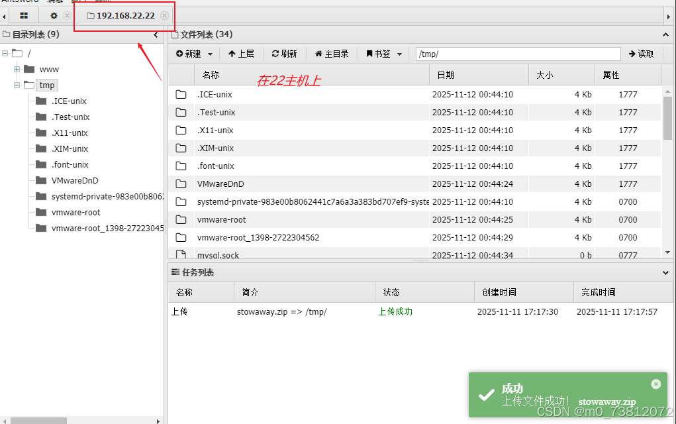Screen dimensions: 676x424
Task: Click folder icon of .font-unix row
Action: click(x=181, y=166)
